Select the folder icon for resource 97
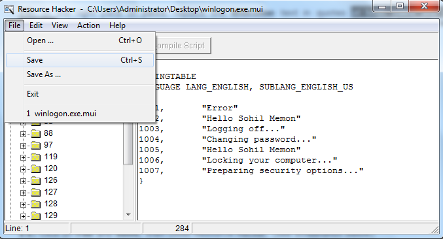This screenshot has height=239, width=443. 35,145
